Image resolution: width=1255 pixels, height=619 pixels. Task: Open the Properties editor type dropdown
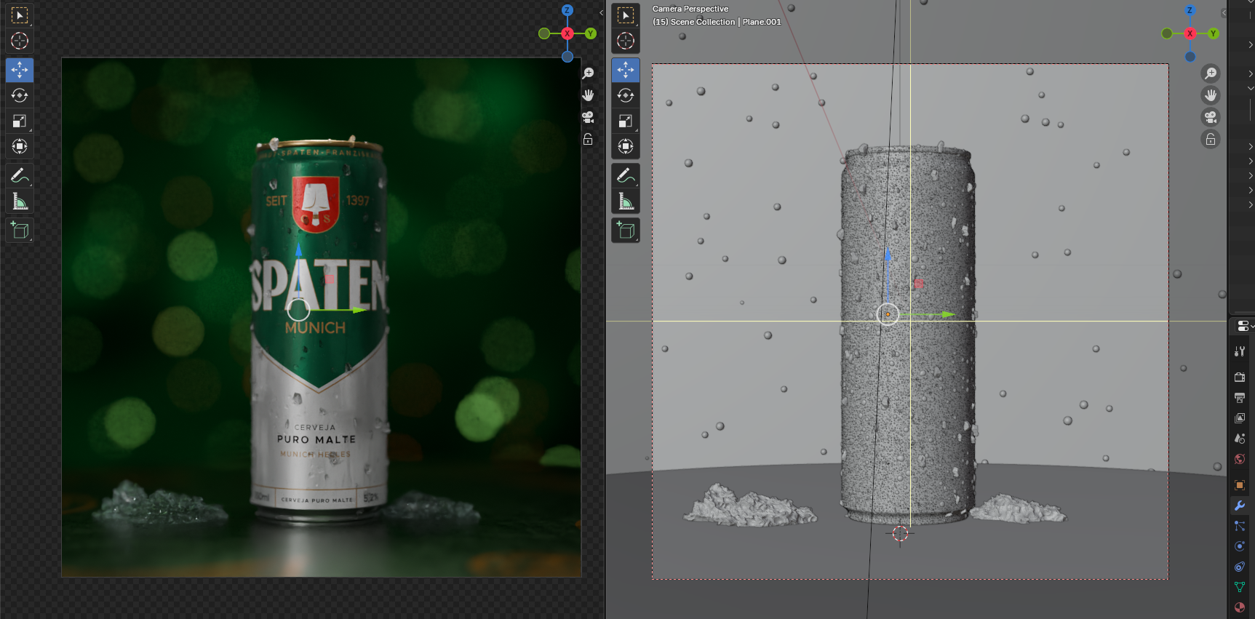click(x=1243, y=326)
